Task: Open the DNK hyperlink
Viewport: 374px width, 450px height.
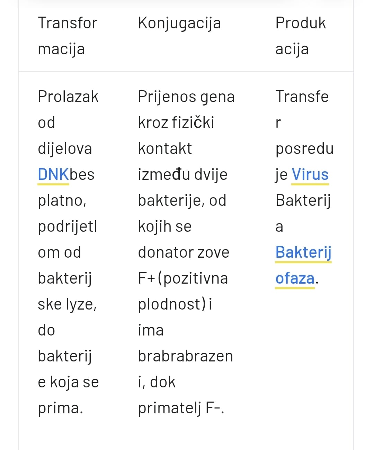Action: point(53,174)
